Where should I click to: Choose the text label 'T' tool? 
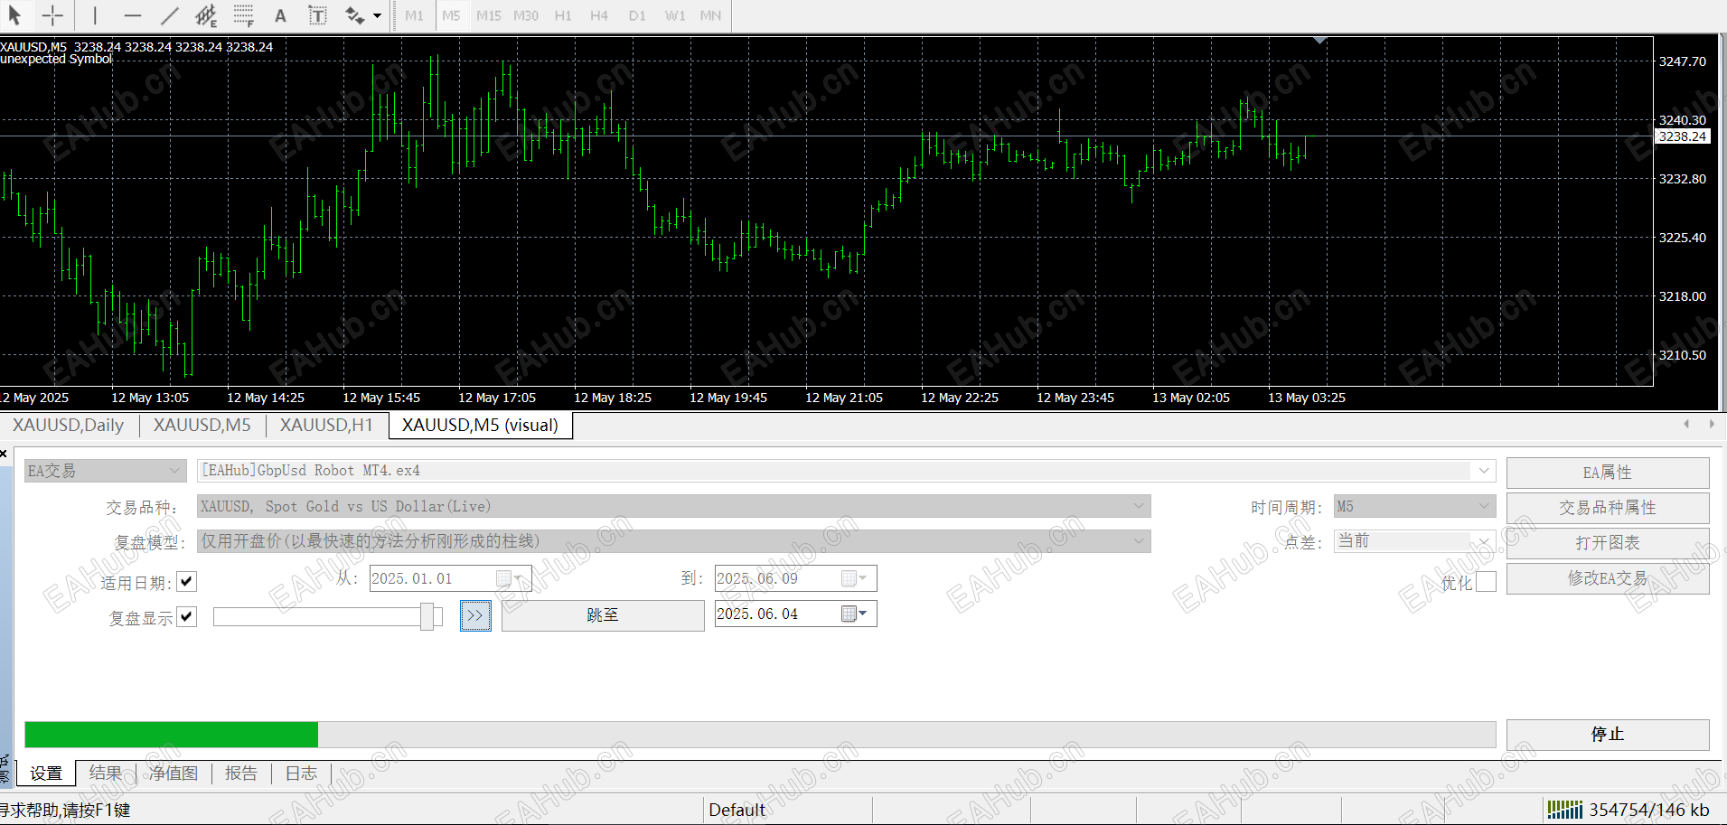[317, 15]
